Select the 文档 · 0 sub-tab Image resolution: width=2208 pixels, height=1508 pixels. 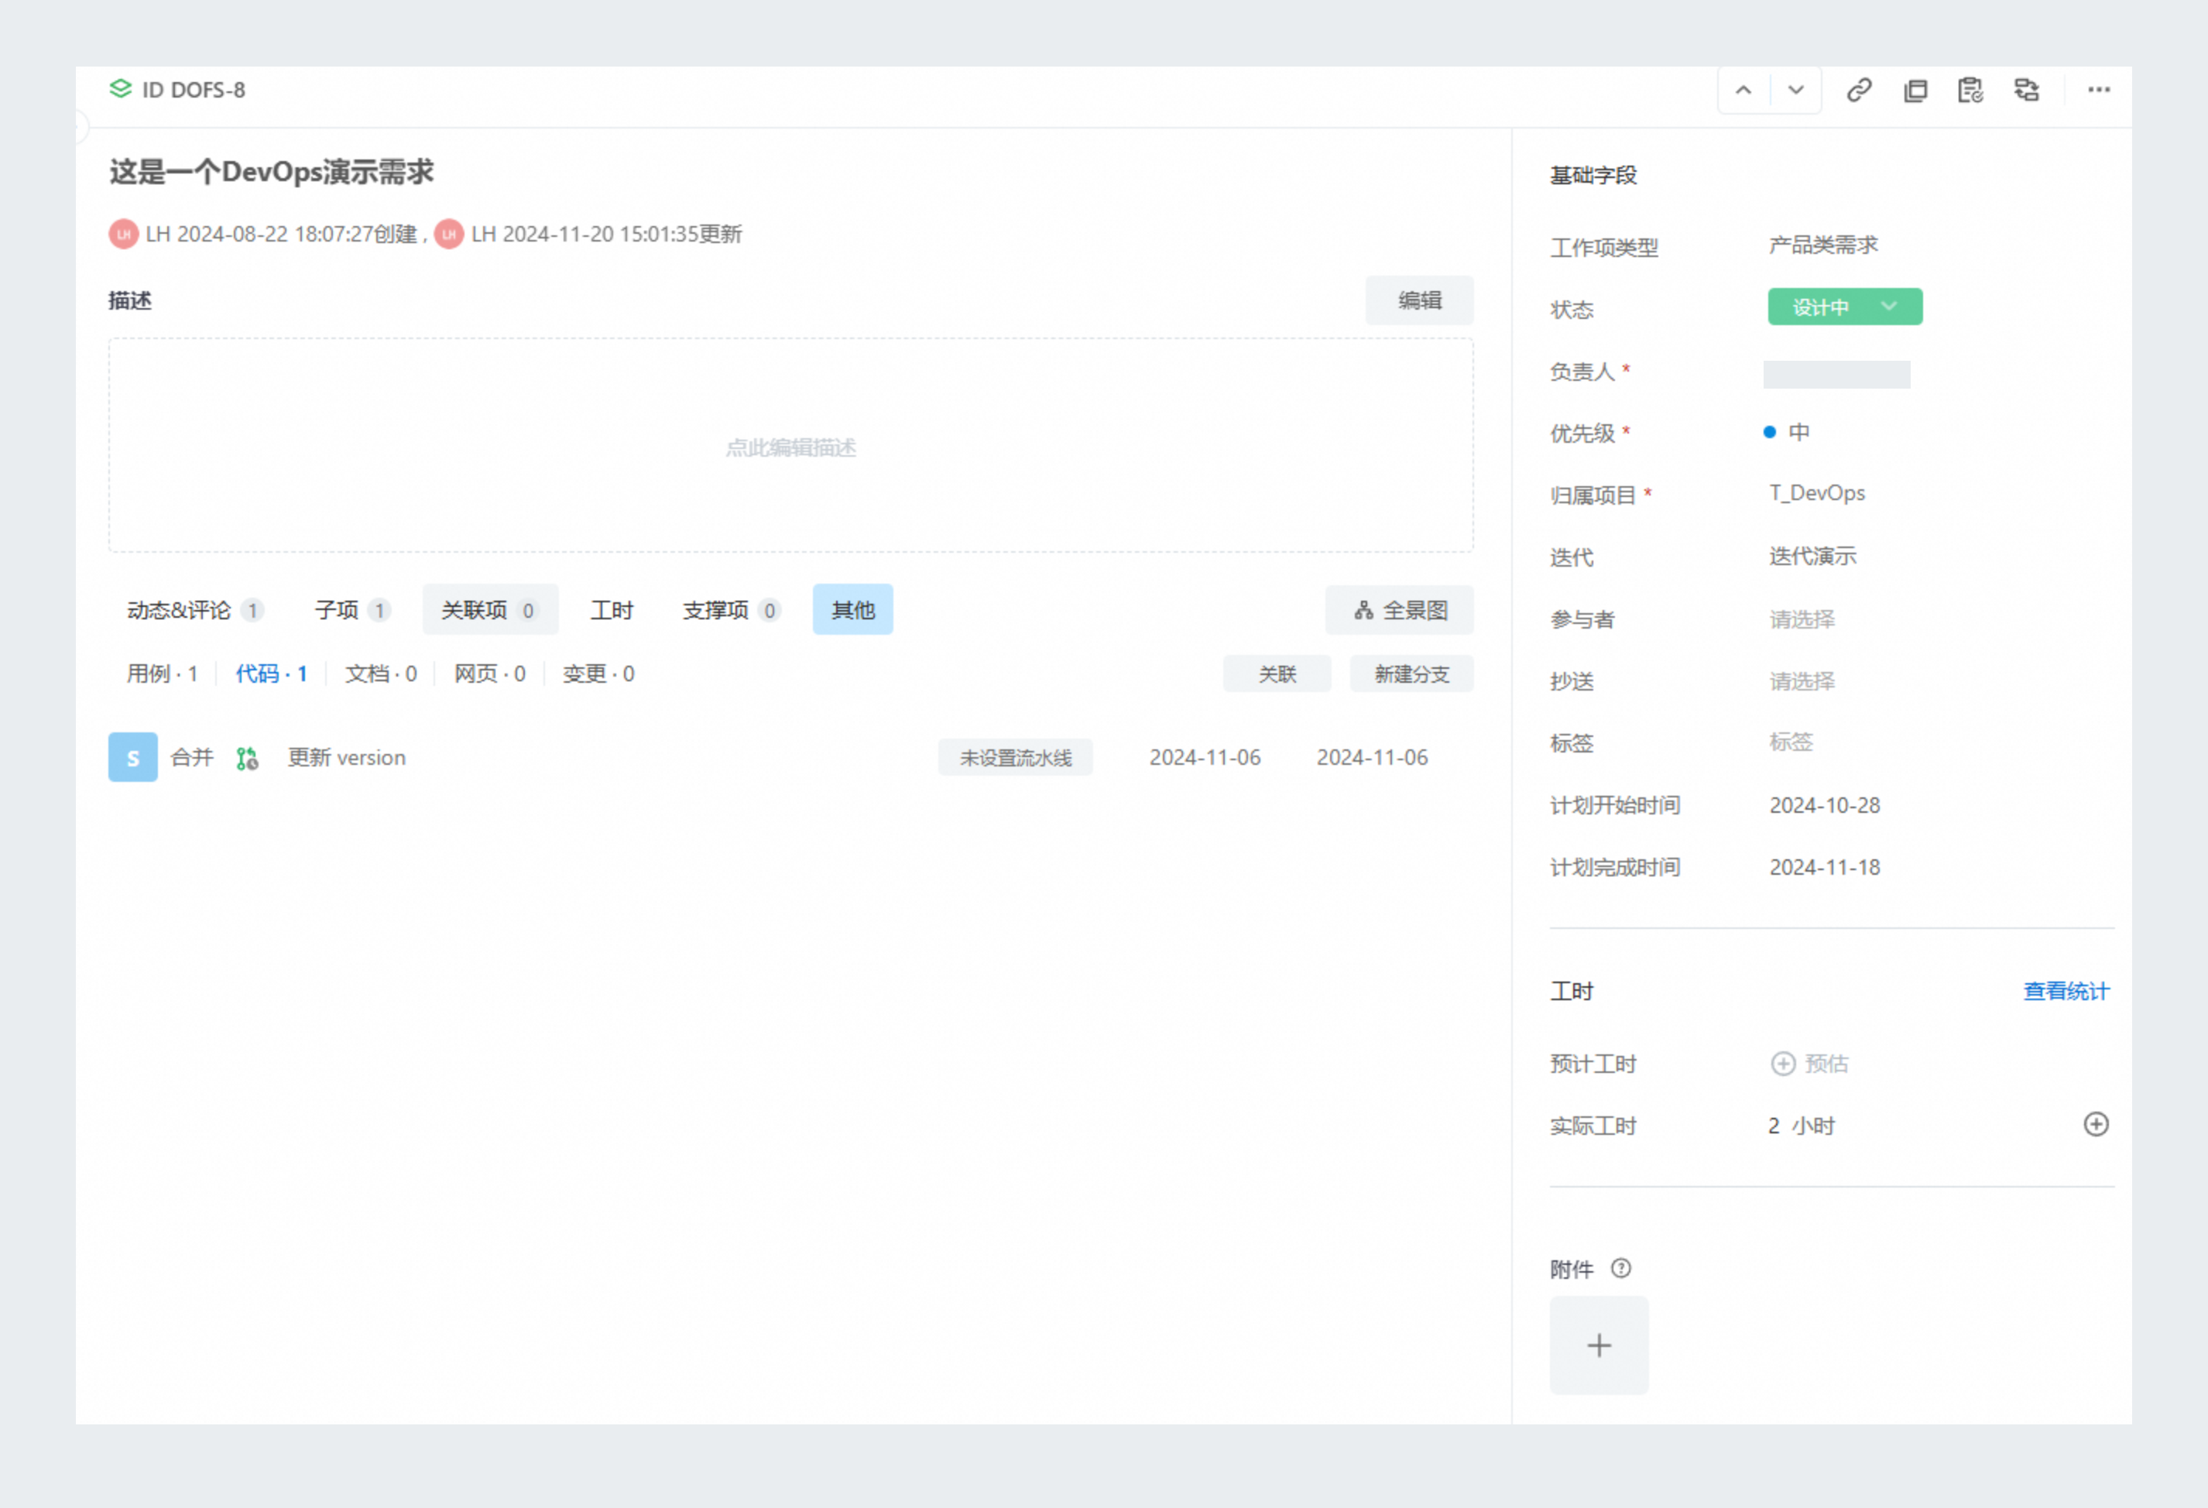pos(380,673)
